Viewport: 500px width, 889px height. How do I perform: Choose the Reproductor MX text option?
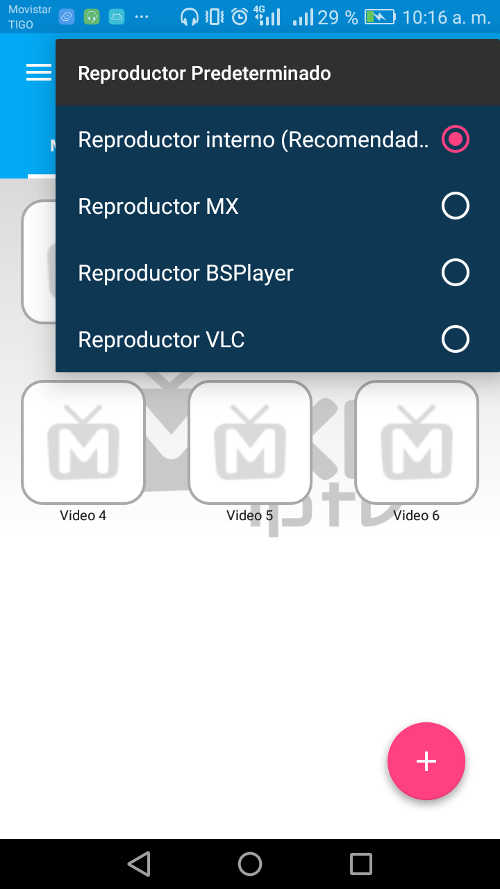coord(158,206)
